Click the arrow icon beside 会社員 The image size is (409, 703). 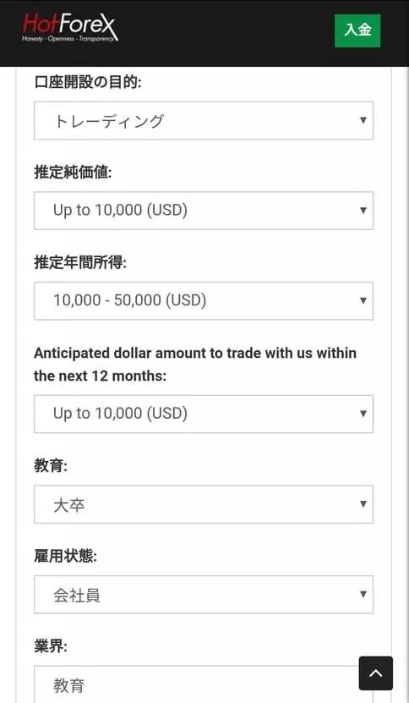click(363, 594)
